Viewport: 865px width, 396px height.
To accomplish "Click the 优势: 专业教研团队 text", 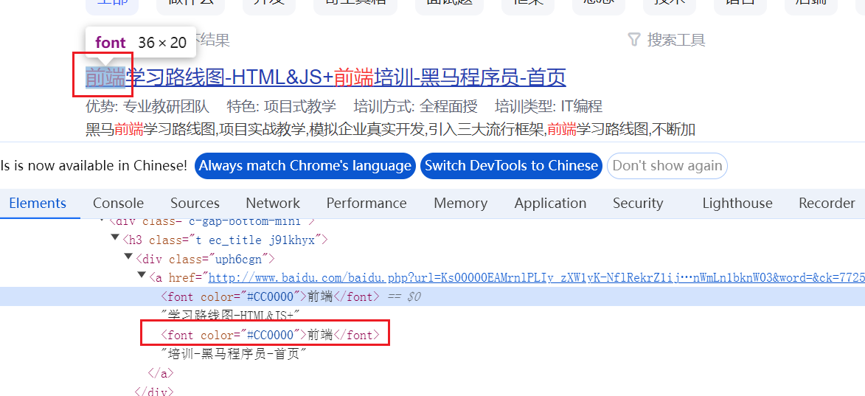I will (147, 106).
